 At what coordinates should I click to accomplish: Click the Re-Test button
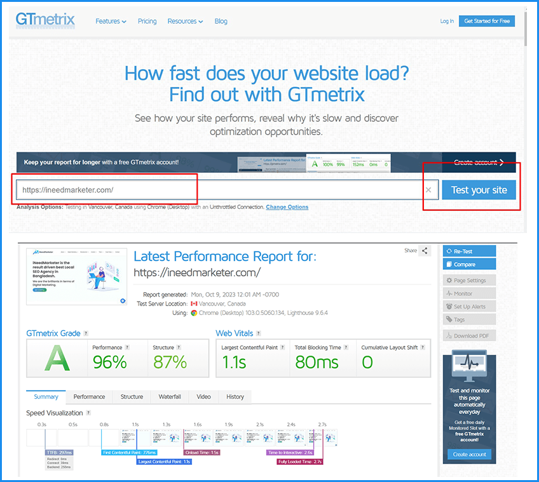point(469,251)
